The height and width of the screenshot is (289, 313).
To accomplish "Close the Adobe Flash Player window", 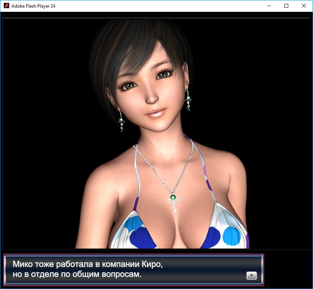I will pos(303,6).
